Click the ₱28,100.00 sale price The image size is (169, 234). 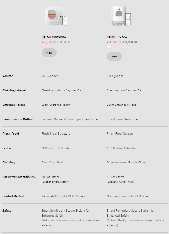(x=114, y=42)
